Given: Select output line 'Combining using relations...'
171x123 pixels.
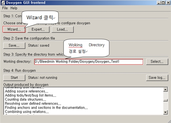Looking at the screenshot, I should coord(27,112).
